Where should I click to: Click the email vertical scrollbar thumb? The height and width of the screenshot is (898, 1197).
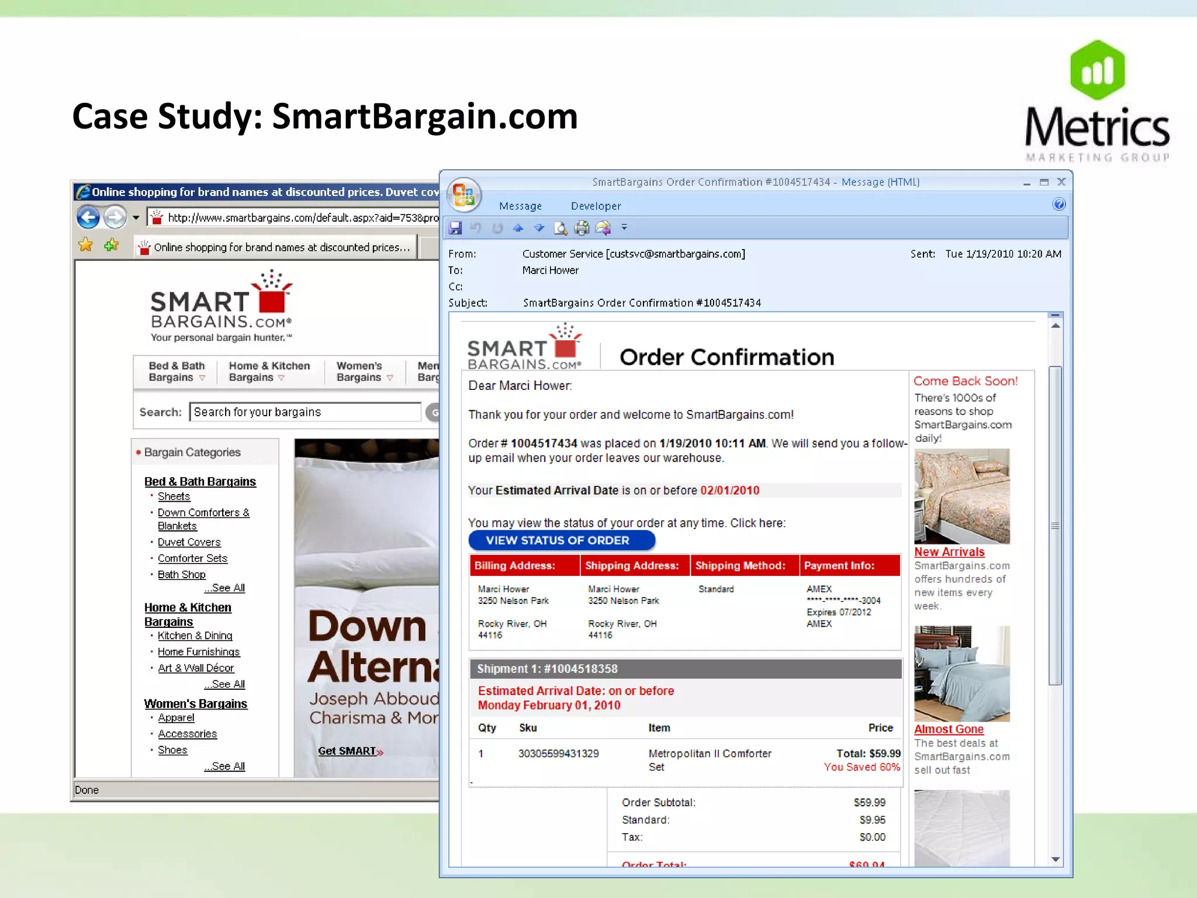tap(1055, 525)
